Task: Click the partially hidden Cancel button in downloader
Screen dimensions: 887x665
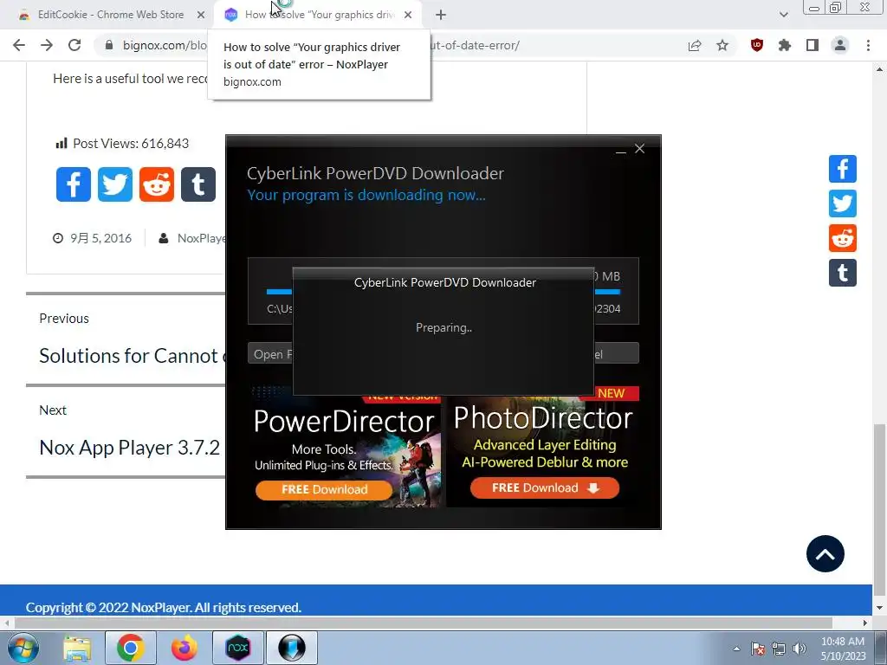Action: pyautogui.click(x=616, y=353)
